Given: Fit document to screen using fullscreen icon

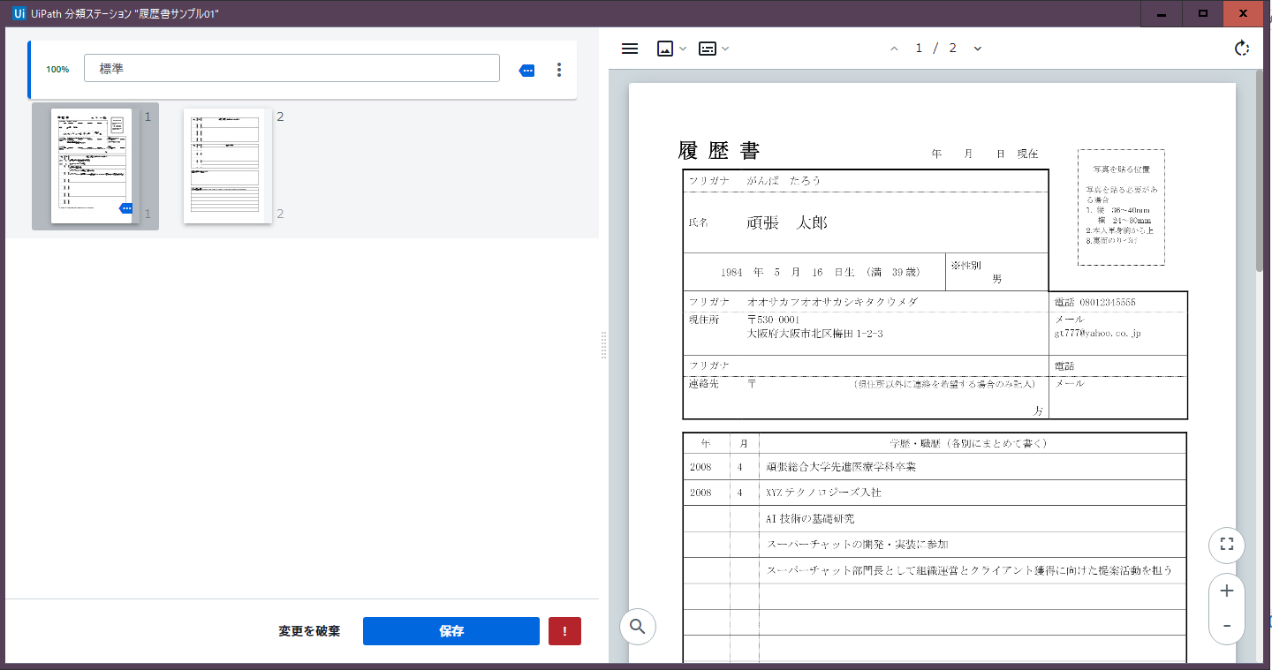Looking at the screenshot, I should 1226,544.
